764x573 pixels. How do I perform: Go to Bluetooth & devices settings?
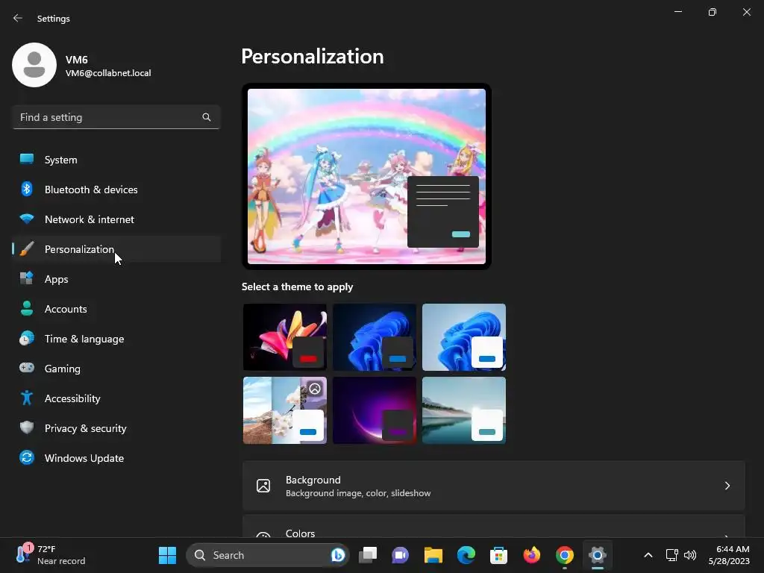point(116,189)
